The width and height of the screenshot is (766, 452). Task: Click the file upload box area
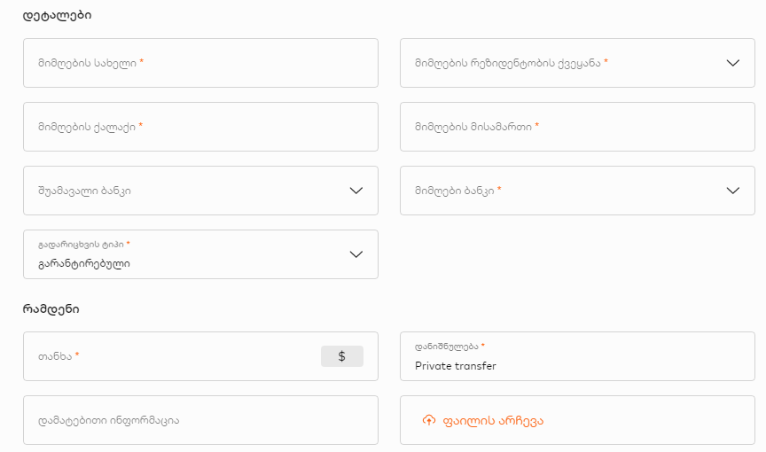click(x=577, y=420)
